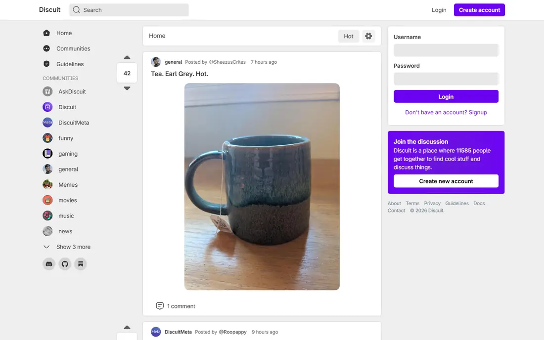Click the Login link in top bar
The width and height of the screenshot is (544, 340).
click(439, 10)
